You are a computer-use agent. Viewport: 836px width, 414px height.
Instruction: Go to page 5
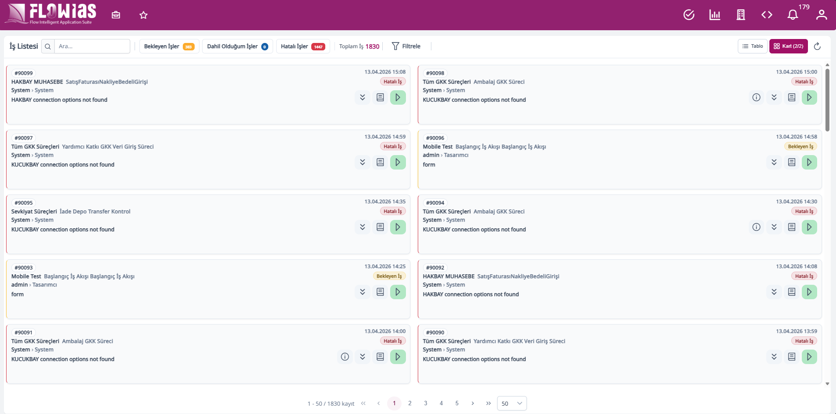pos(457,403)
